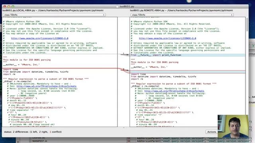Open the Actions pop-up menu
Image resolution: width=255 pixels, height=143 pixels.
pyautogui.click(x=212, y=132)
